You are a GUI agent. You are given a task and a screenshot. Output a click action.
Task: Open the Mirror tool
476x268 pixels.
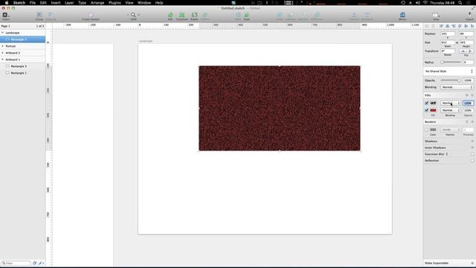click(402, 15)
